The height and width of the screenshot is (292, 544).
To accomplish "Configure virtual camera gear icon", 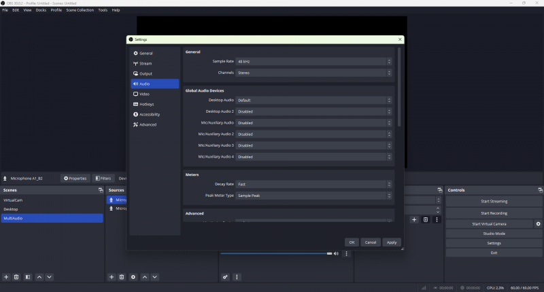I will click(x=538, y=224).
